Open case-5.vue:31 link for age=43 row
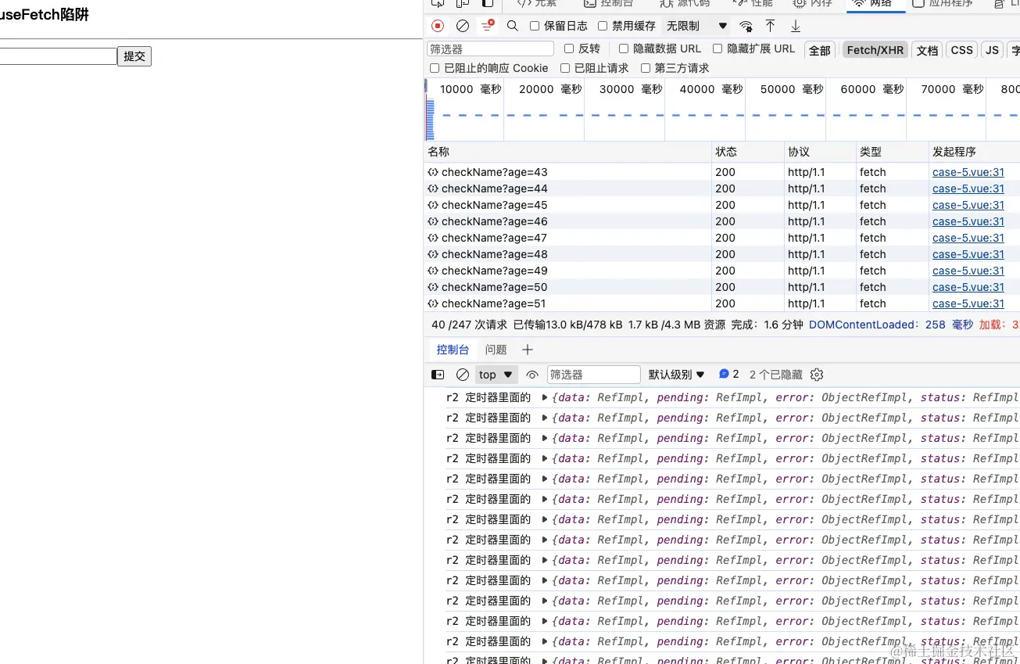1020x664 pixels. (968, 172)
